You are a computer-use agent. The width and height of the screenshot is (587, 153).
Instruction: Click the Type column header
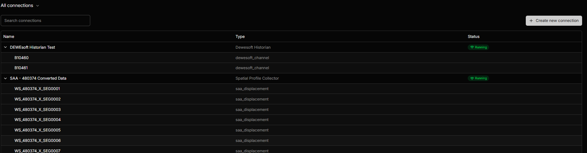tap(240, 37)
